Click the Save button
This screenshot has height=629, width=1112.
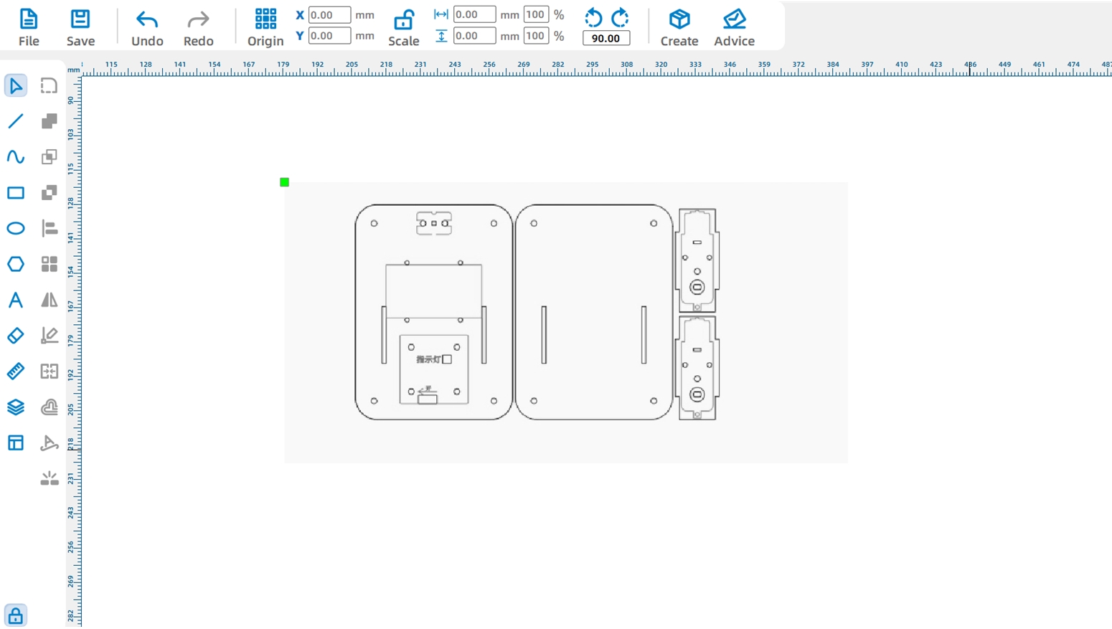tap(80, 28)
